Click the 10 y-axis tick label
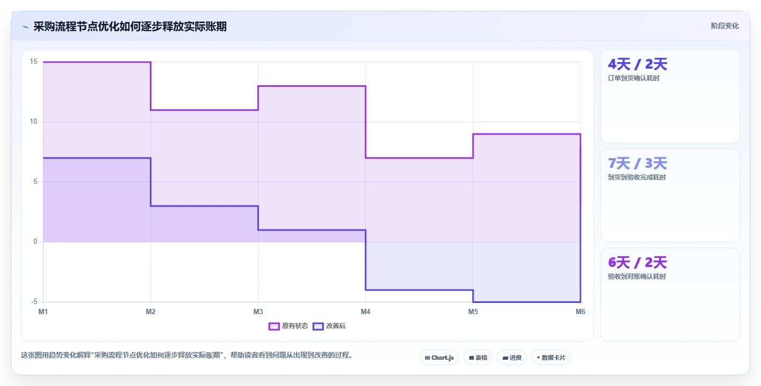 [x=33, y=122]
